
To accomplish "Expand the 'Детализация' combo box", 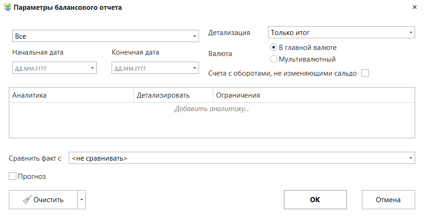I will 410,33.
